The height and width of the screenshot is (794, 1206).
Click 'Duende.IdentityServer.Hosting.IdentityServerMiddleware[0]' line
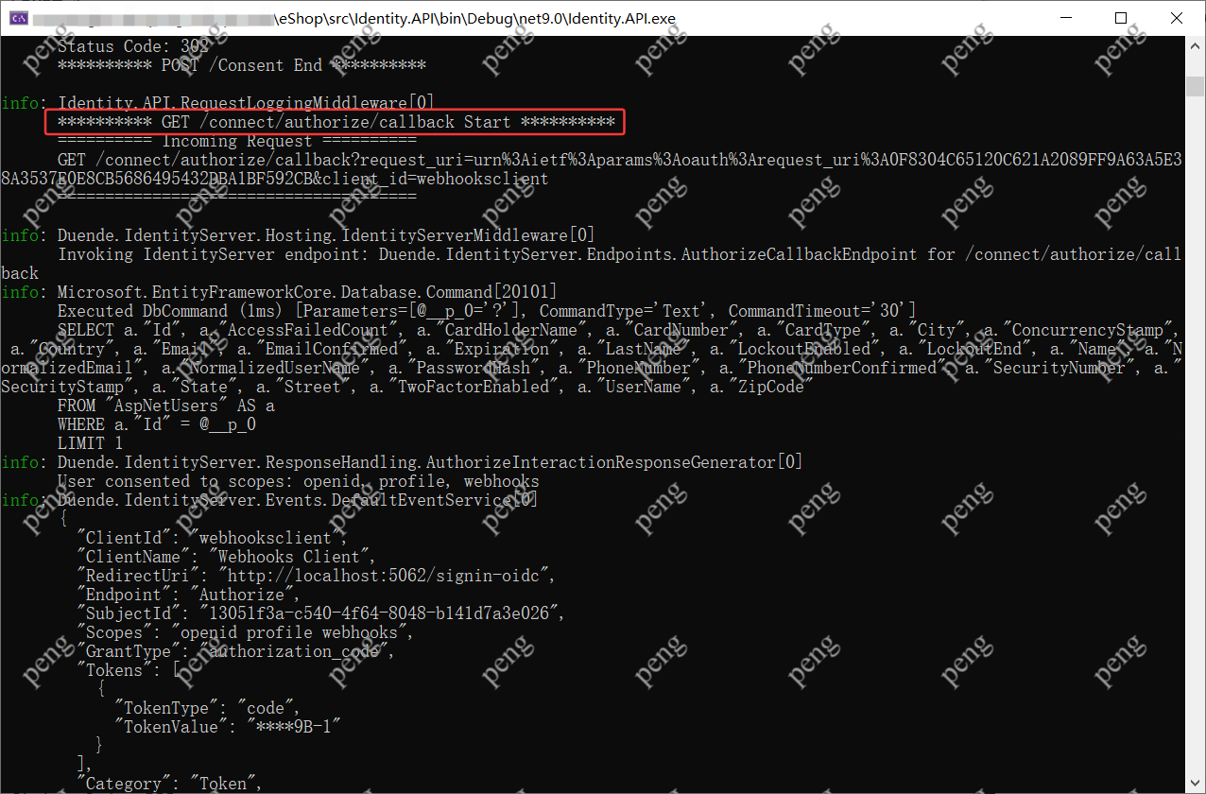[326, 235]
